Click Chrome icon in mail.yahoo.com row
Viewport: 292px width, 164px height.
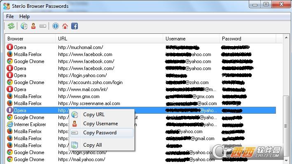(10, 159)
